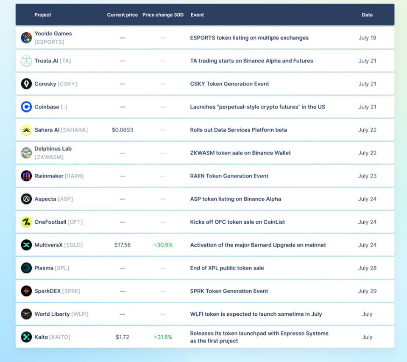Click the Sahara AI yellow logo
Screen dimensions: 407x362
tap(26, 130)
